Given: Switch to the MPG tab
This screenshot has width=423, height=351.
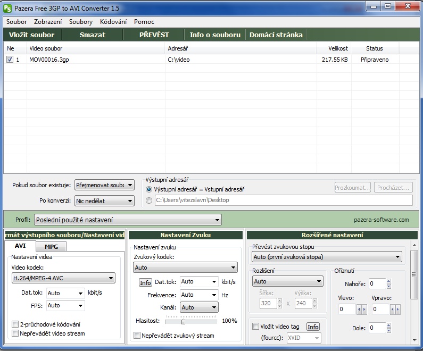Looking at the screenshot, I should tap(51, 247).
